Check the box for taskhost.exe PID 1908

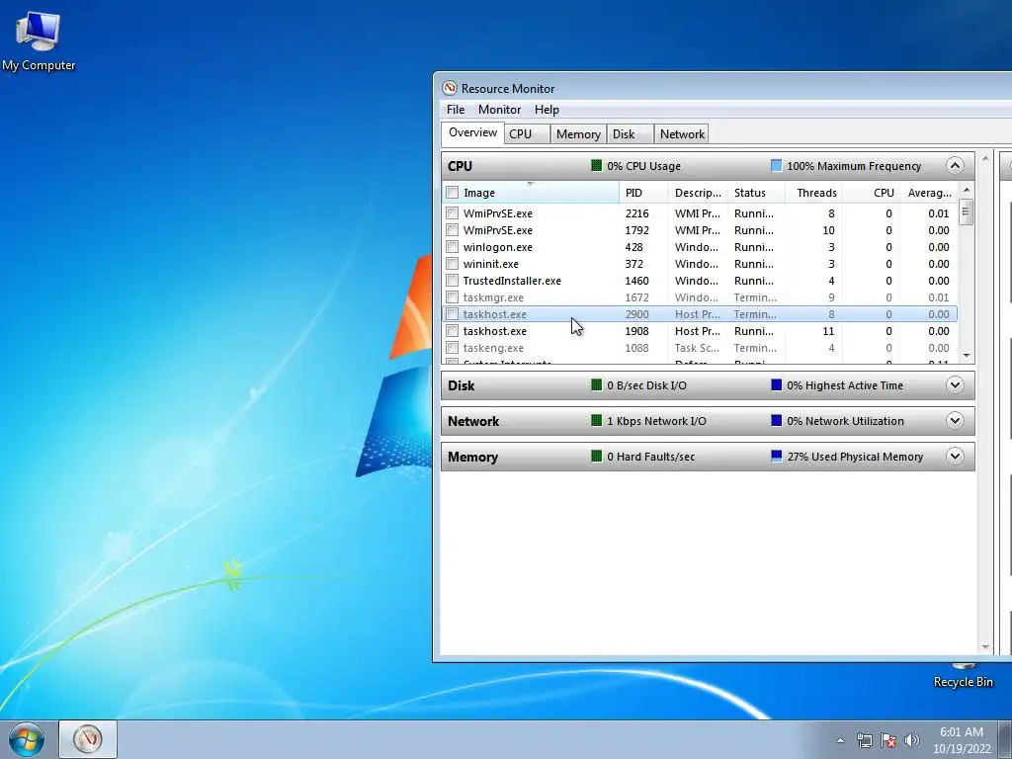tap(453, 330)
